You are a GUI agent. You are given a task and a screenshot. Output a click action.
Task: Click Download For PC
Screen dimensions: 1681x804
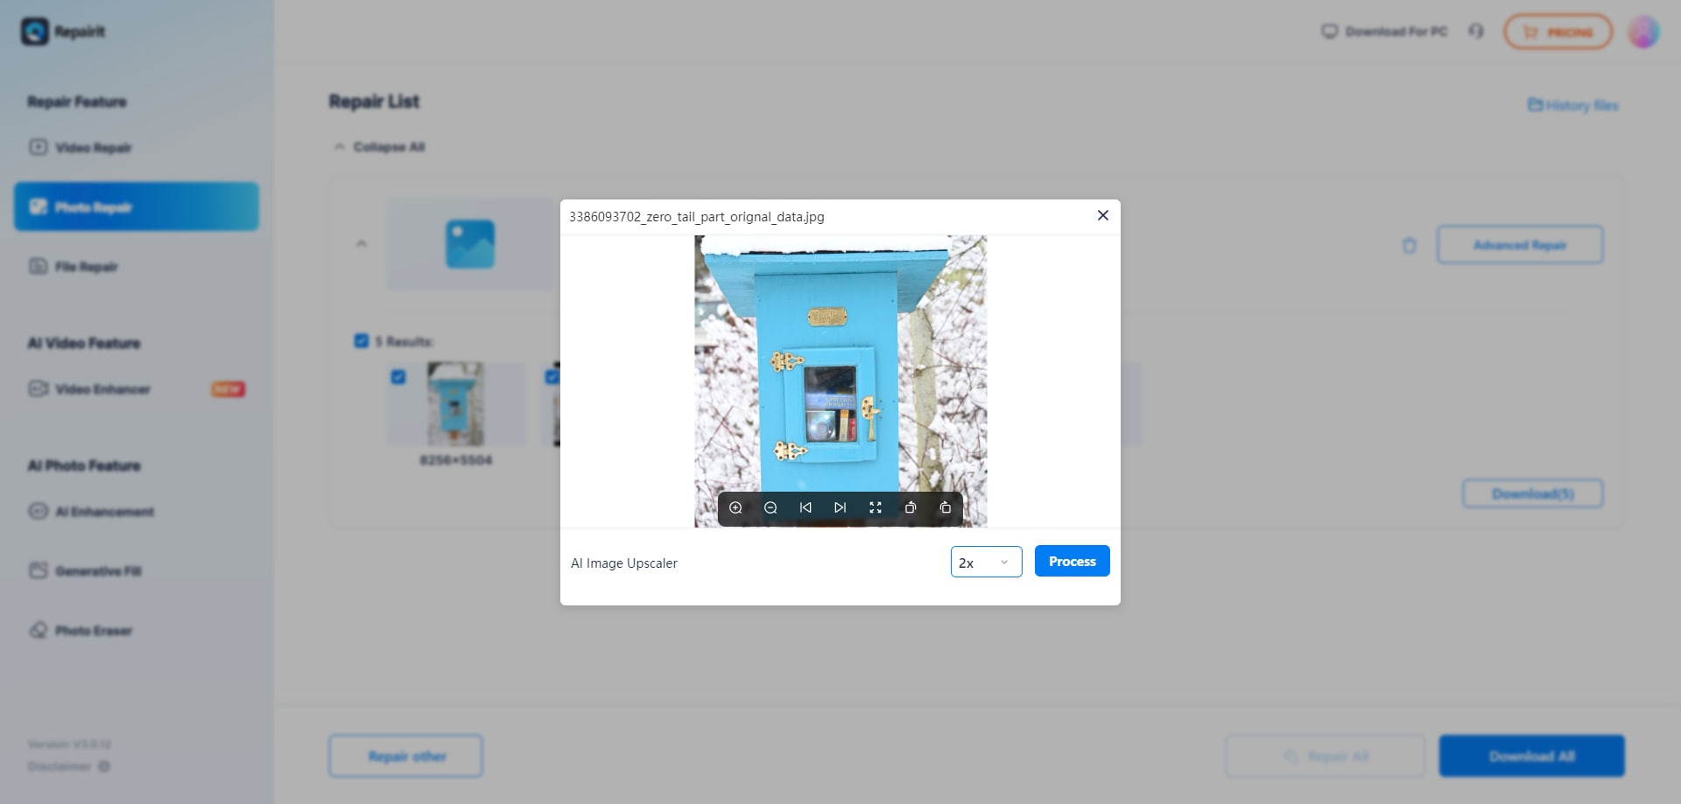(1384, 31)
